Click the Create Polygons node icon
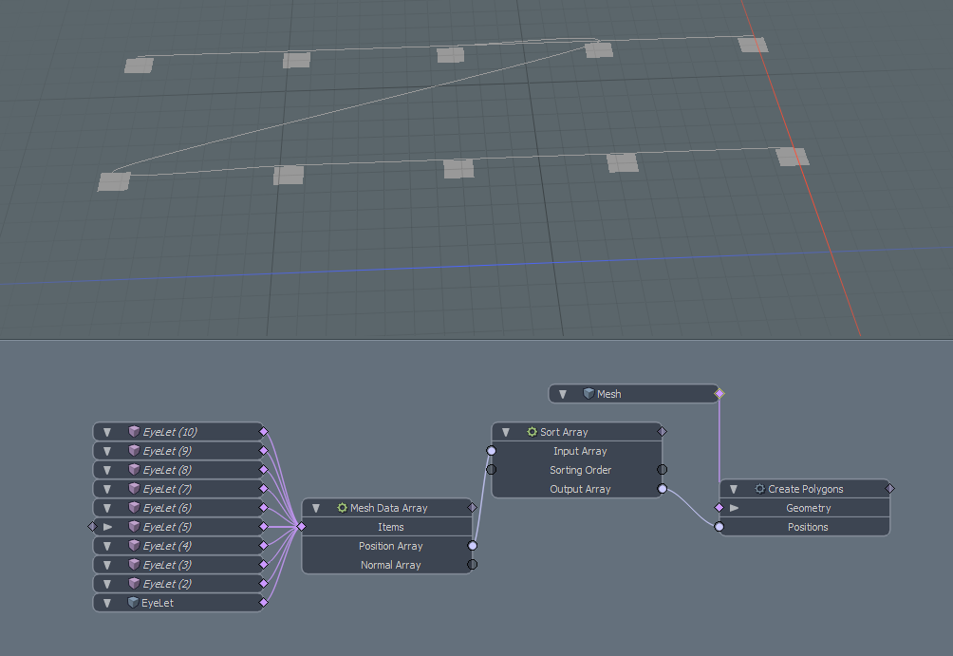953x656 pixels. [x=759, y=489]
